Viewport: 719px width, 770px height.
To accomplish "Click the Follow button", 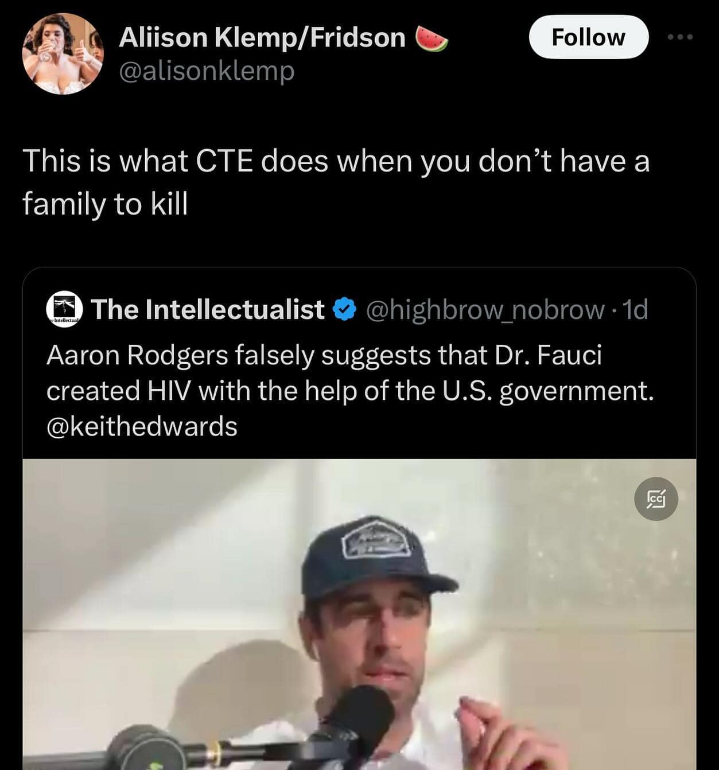I will 588,37.
